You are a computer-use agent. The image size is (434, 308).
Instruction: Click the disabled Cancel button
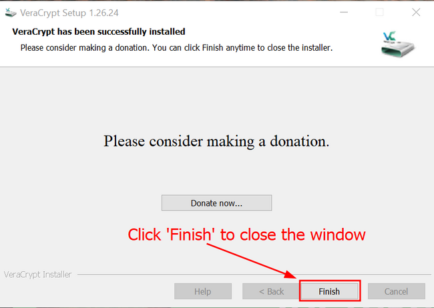[397, 291]
